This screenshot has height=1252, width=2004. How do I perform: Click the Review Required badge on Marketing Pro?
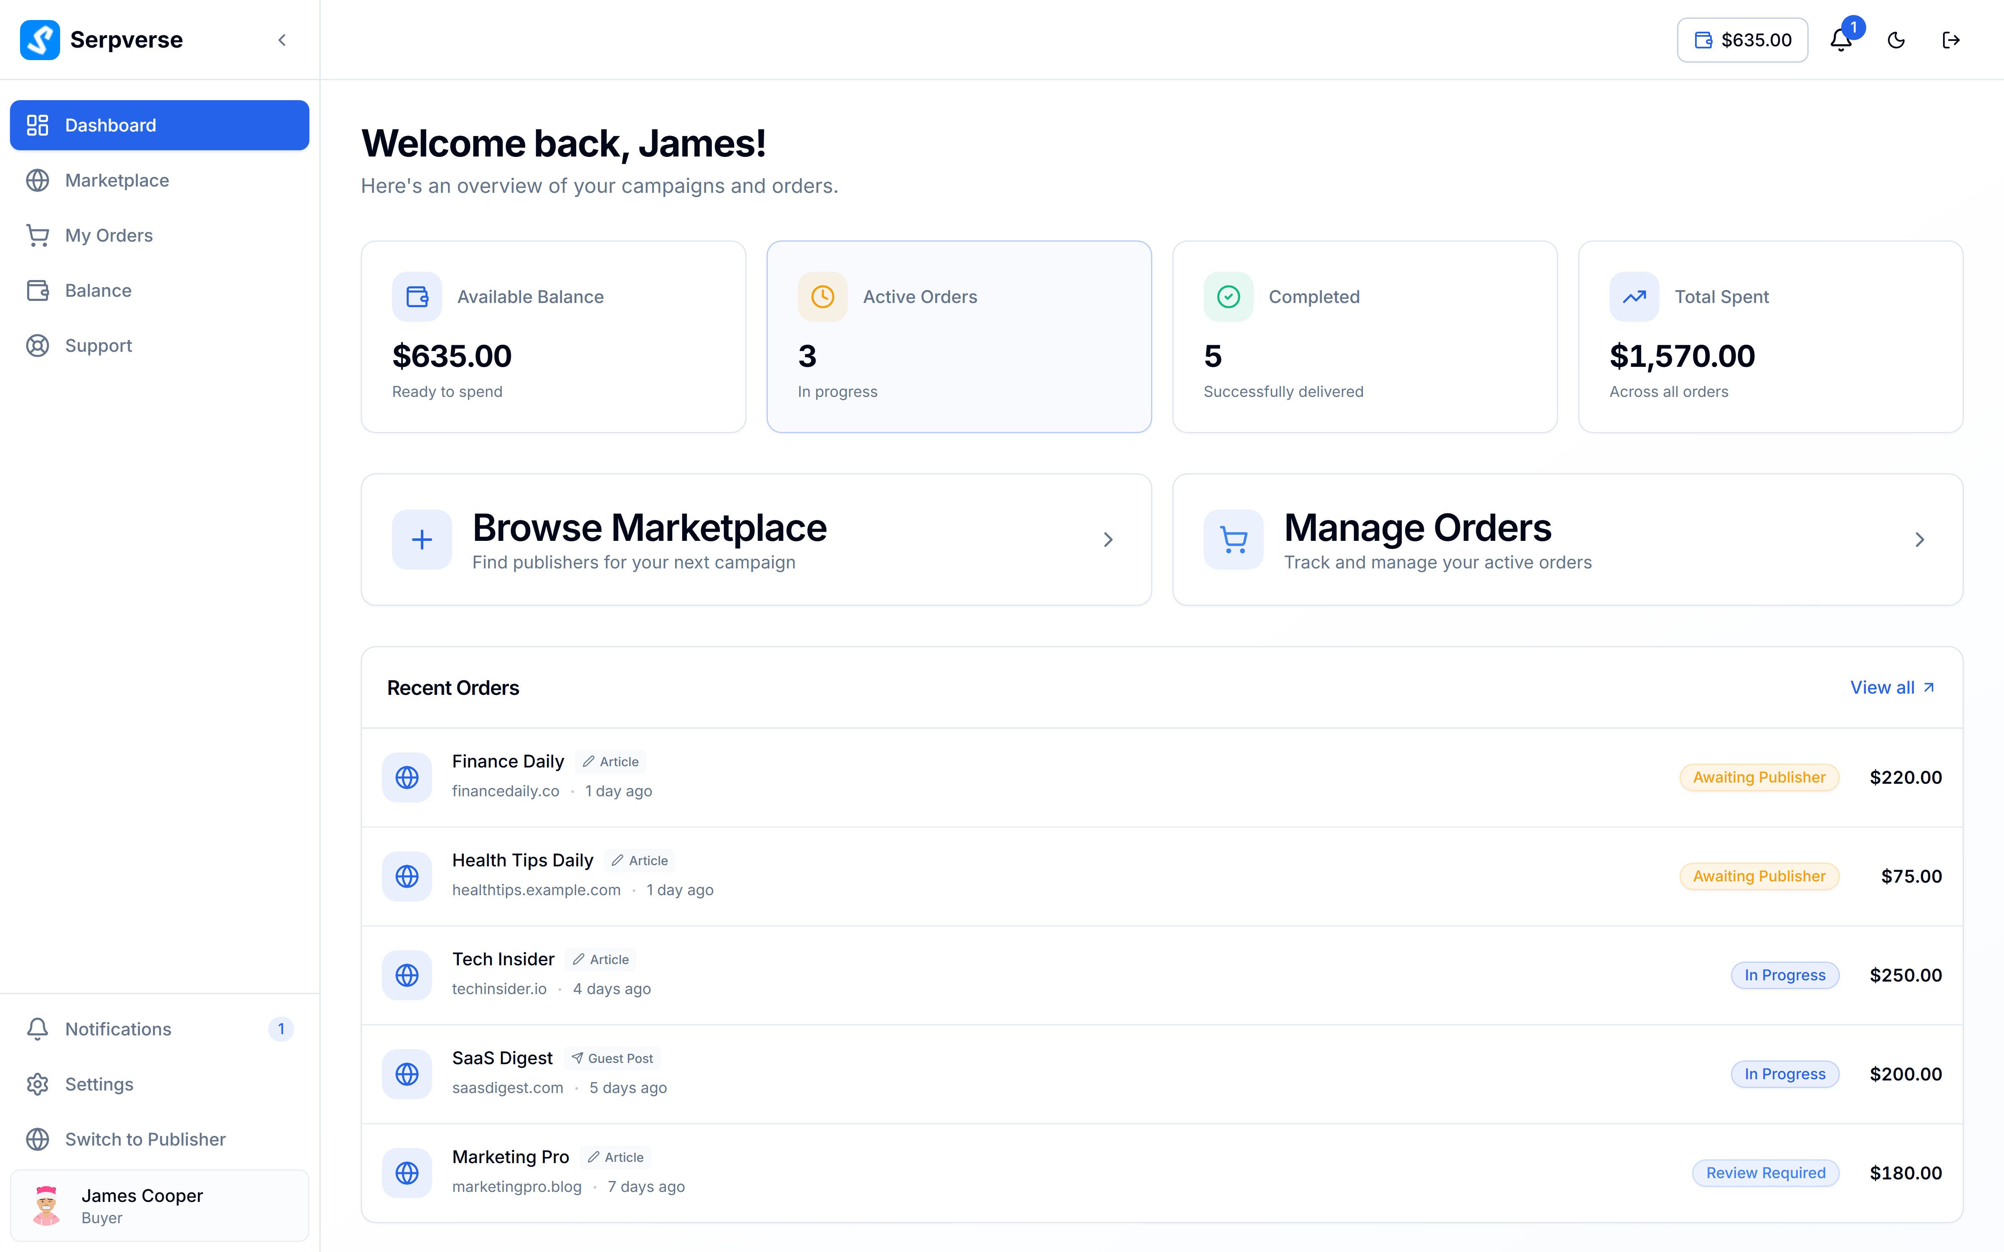pyautogui.click(x=1766, y=1173)
